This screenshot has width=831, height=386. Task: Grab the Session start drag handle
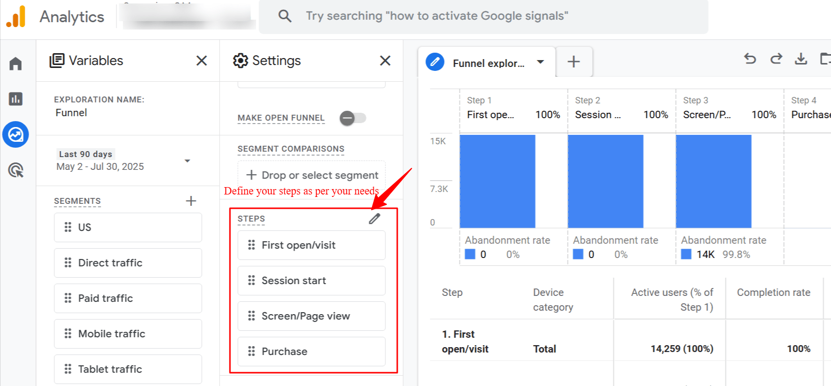[252, 280]
